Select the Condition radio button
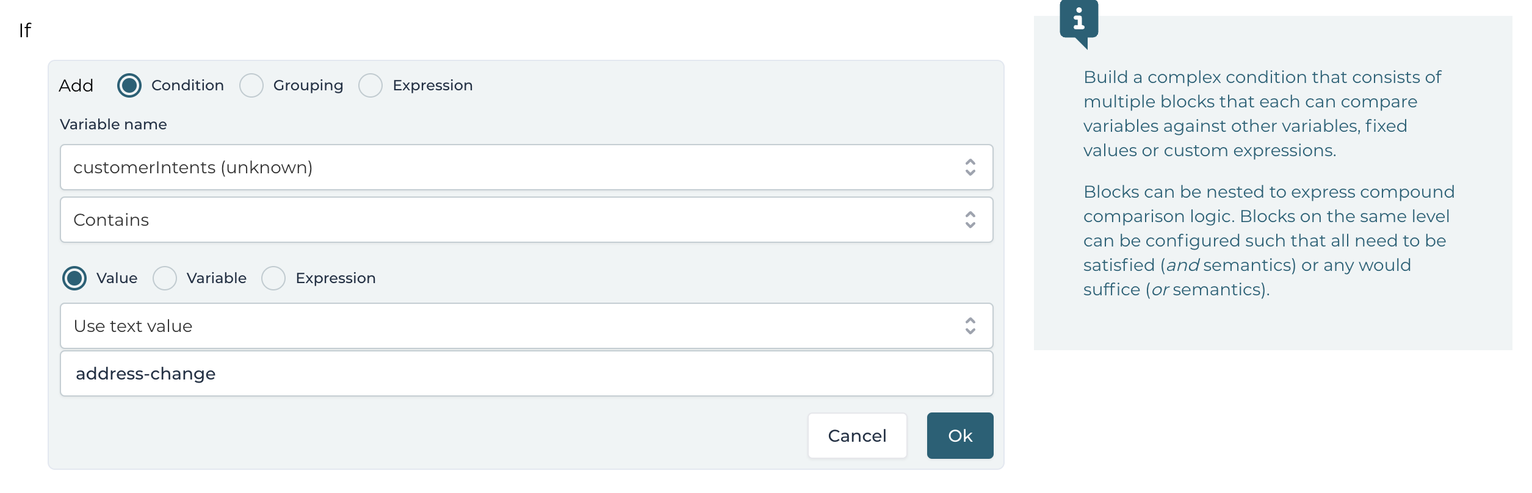 128,86
